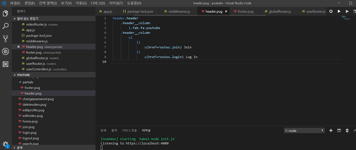This screenshot has width=356, height=150.
Task: Open videoRouter.js from open editors
Action: (x=54, y=24)
